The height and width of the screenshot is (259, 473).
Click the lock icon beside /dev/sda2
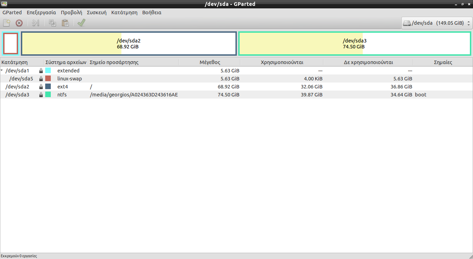click(41, 87)
